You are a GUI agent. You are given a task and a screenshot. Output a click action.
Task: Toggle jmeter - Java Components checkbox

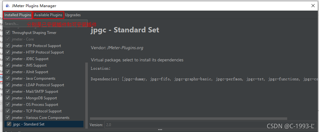tap(8, 78)
